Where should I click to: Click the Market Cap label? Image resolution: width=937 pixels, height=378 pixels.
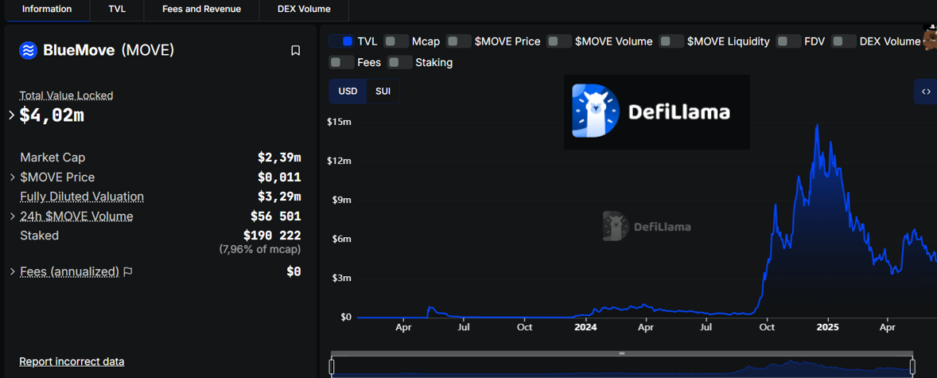tap(52, 158)
